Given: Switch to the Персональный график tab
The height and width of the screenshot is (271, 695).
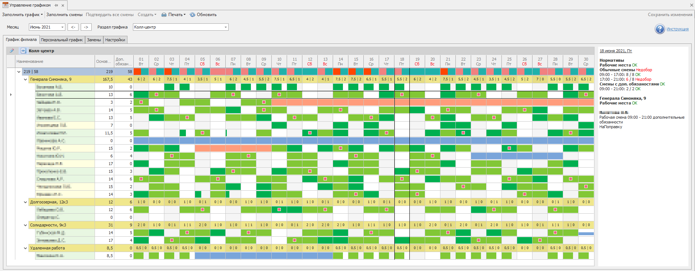Looking at the screenshot, I should 62,40.
